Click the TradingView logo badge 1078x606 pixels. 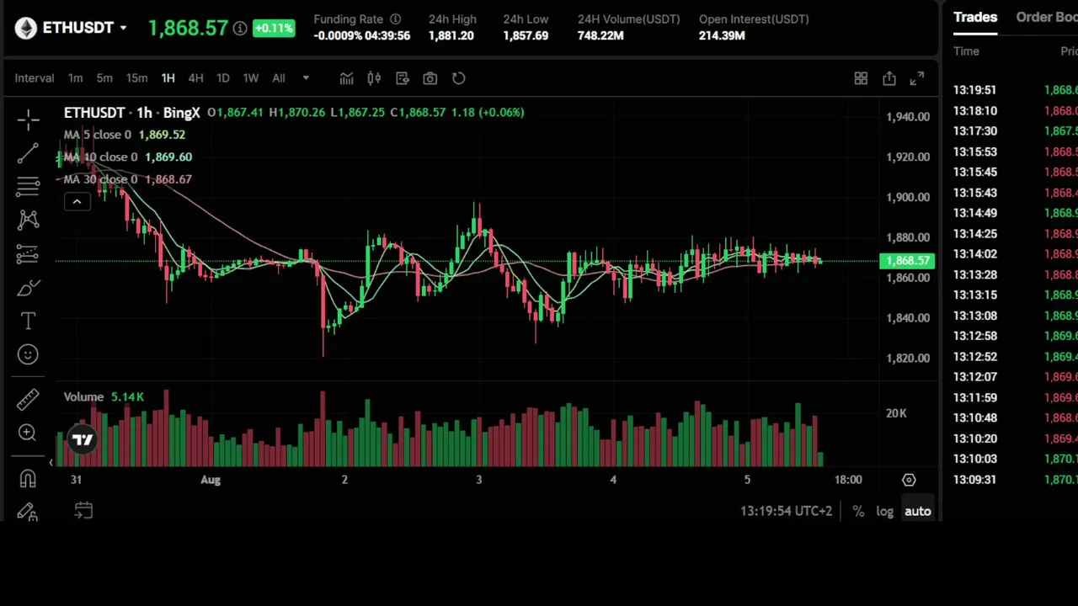pyautogui.click(x=83, y=439)
